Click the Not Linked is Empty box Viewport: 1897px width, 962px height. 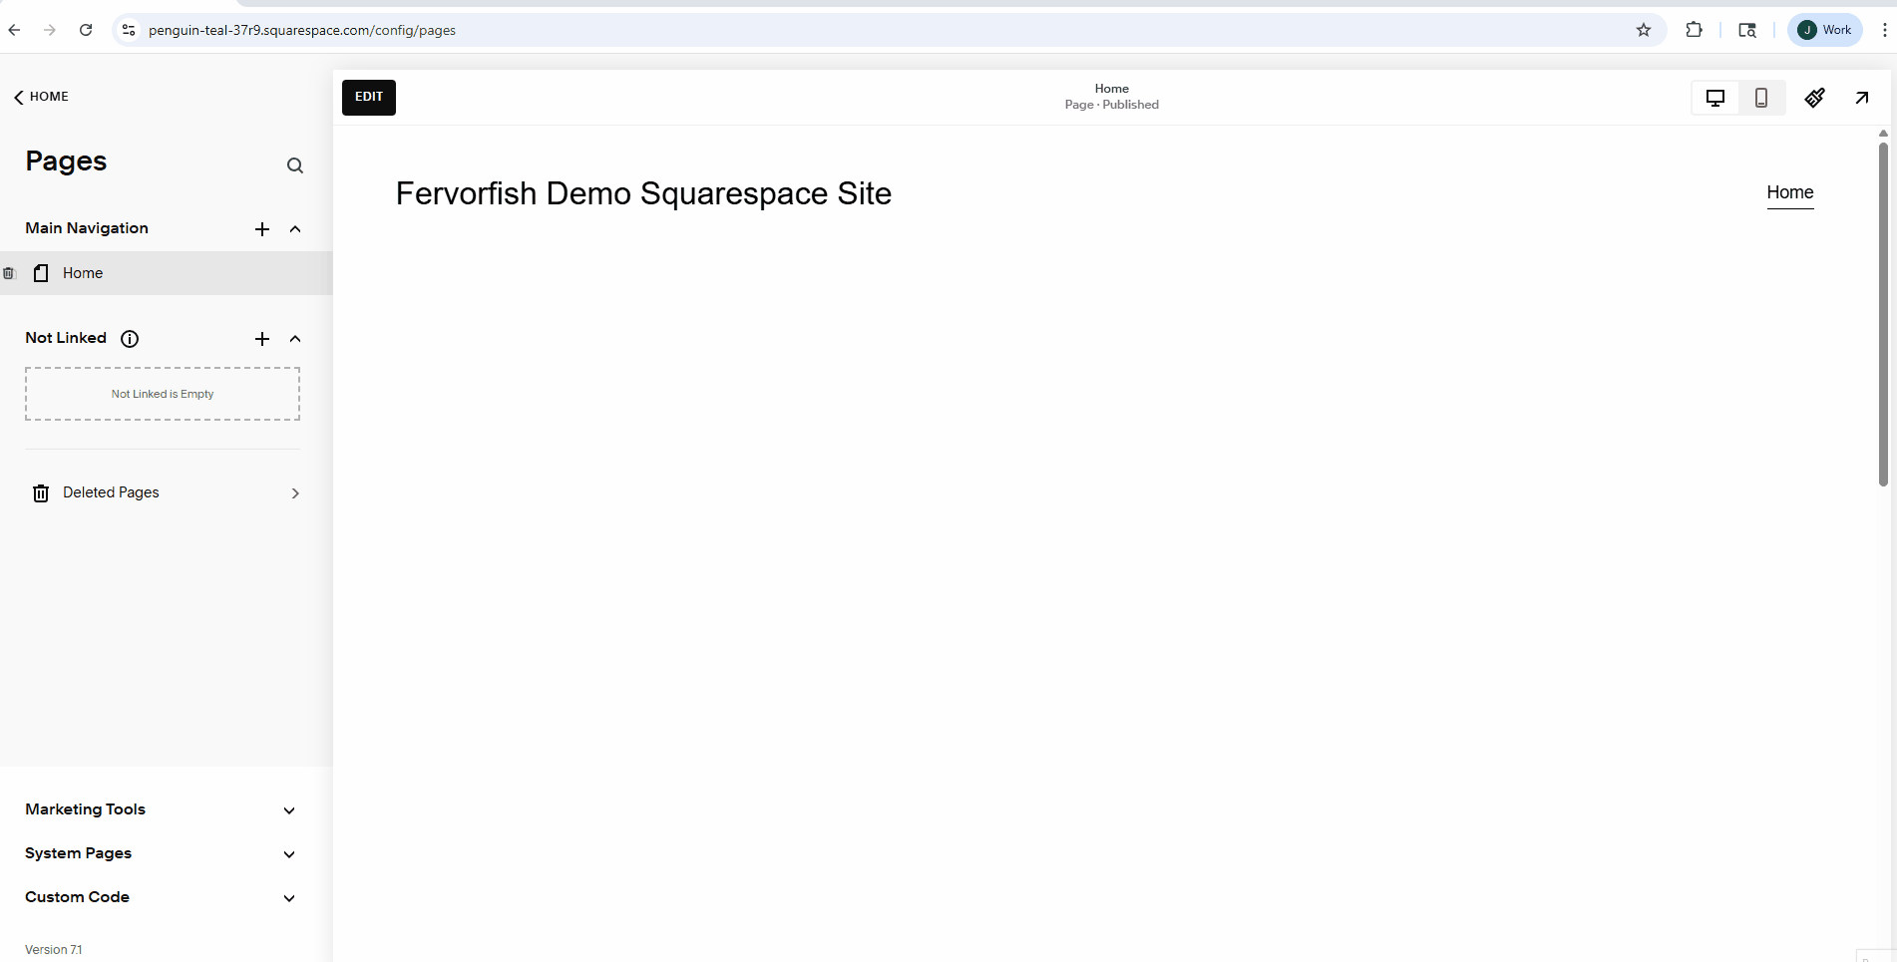pos(163,394)
